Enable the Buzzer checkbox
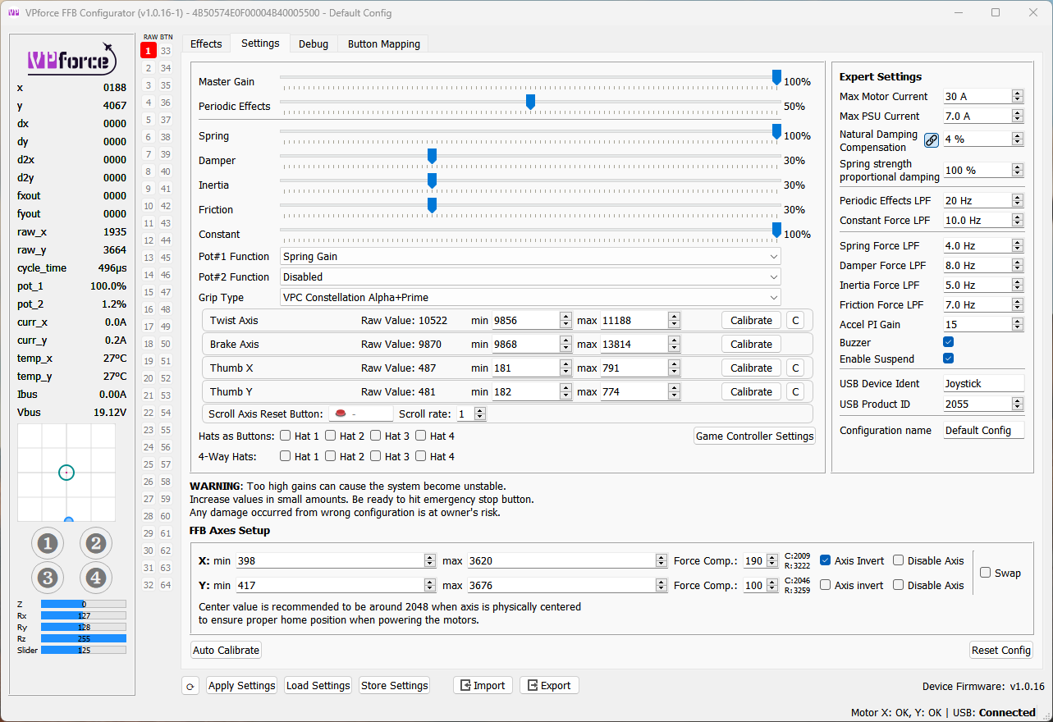This screenshot has width=1053, height=722. pos(948,342)
